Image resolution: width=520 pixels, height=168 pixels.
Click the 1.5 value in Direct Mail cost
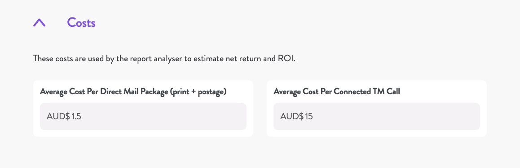point(76,117)
